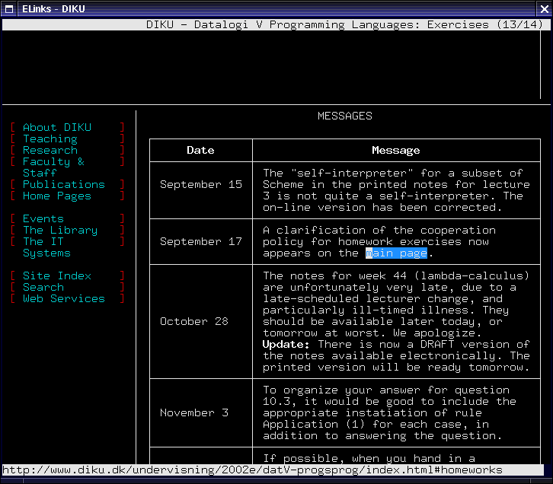
Task: Follow the highlighted 'main page' link
Action: click(396, 253)
